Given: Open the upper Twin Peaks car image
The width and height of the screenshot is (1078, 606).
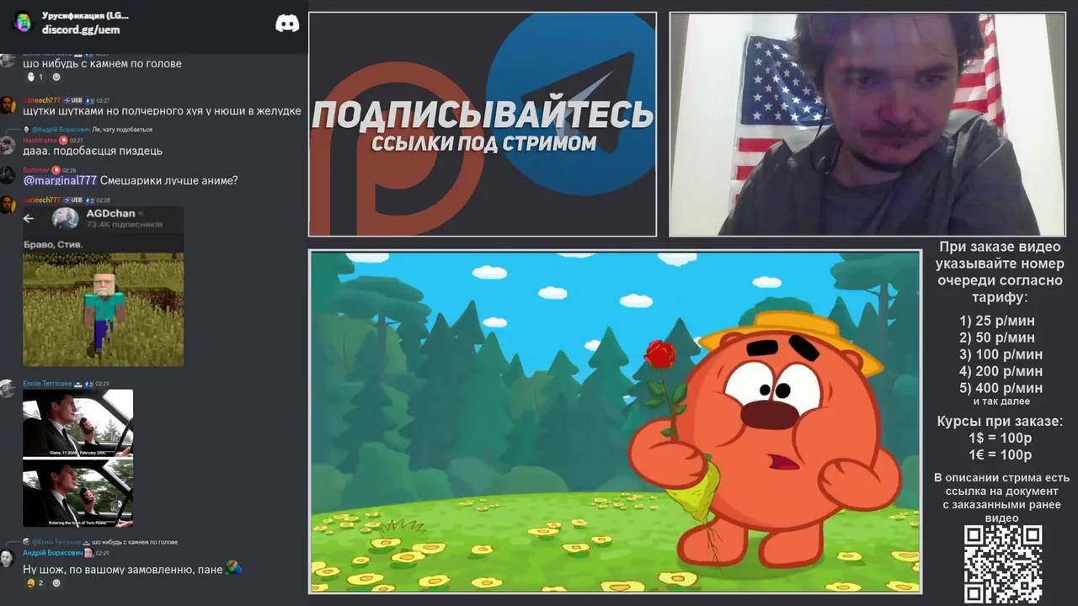Looking at the screenshot, I should pos(77,423).
